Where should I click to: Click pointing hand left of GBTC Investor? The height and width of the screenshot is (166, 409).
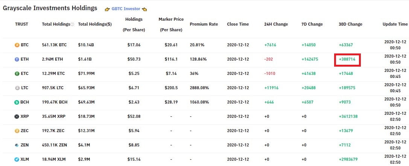pyautogui.click(x=107, y=9)
